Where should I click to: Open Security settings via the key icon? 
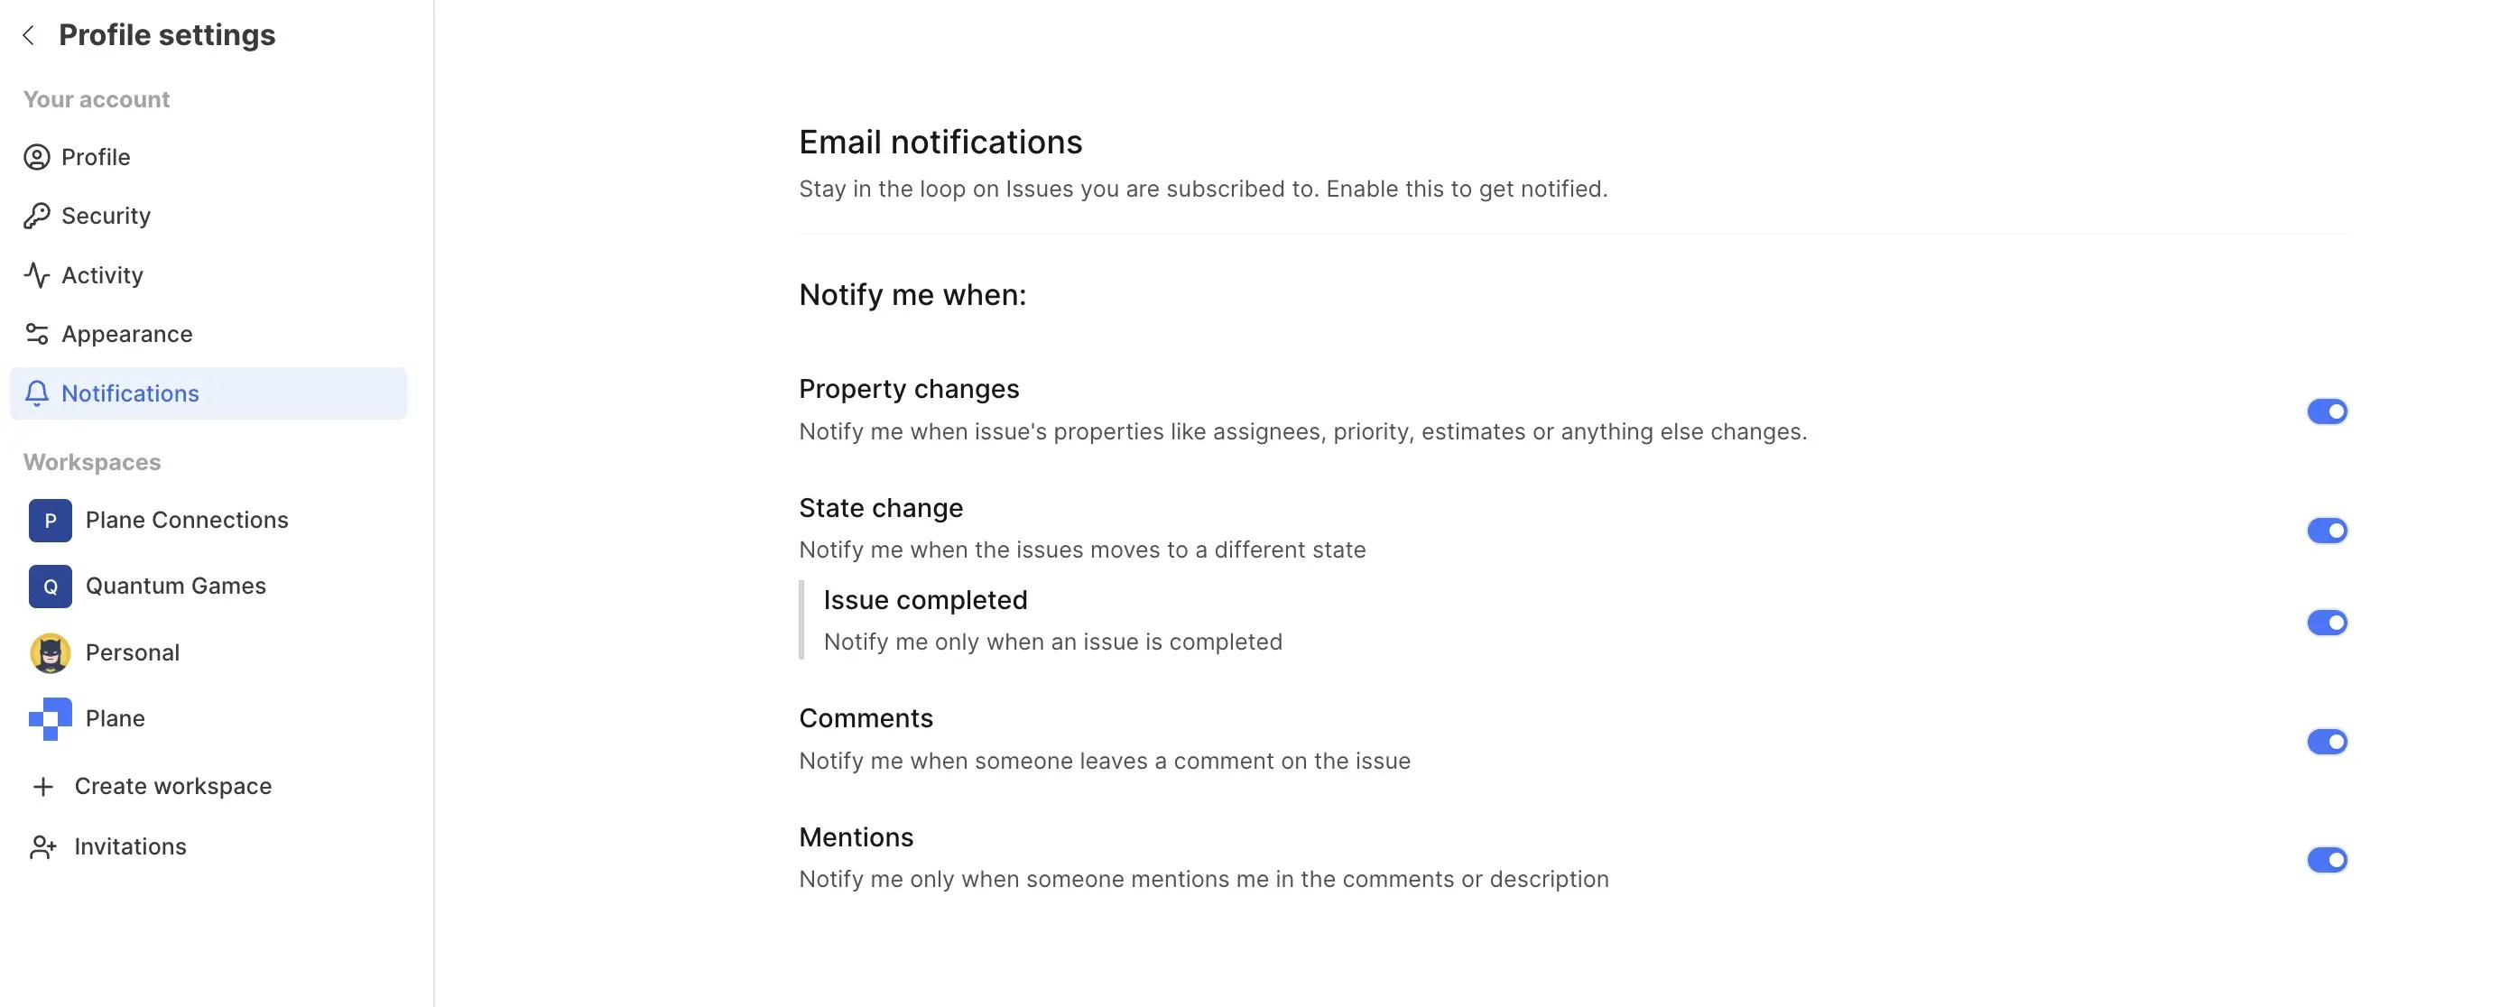pyautogui.click(x=37, y=216)
